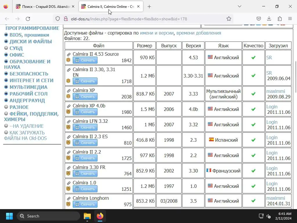297x223 pixels.
Task: Open File Explorer from the taskbar
Action: click(x=87, y=216)
